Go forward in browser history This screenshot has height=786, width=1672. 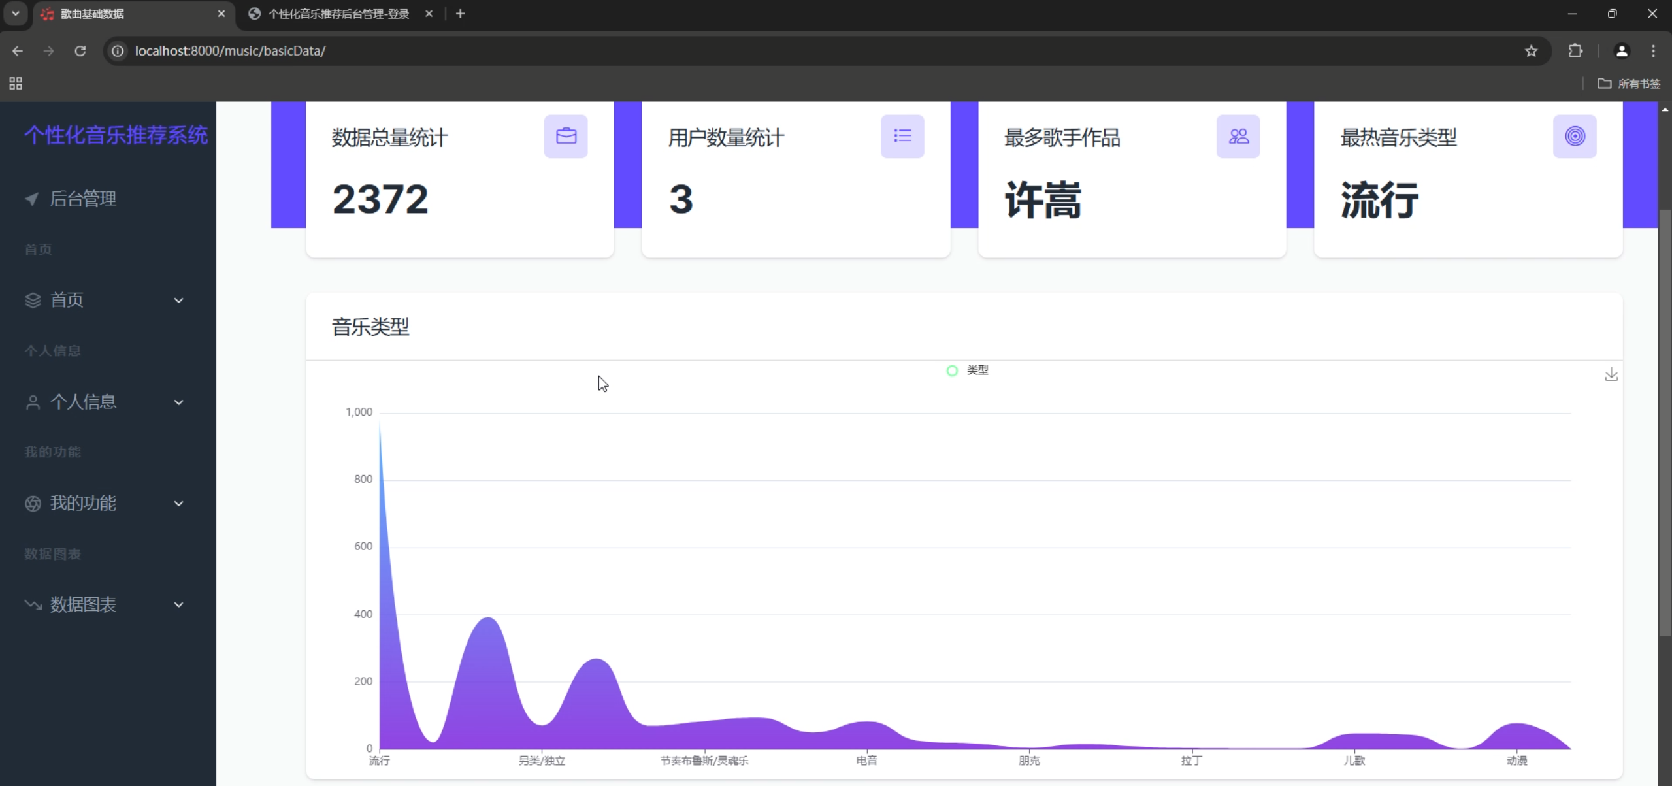(x=48, y=51)
